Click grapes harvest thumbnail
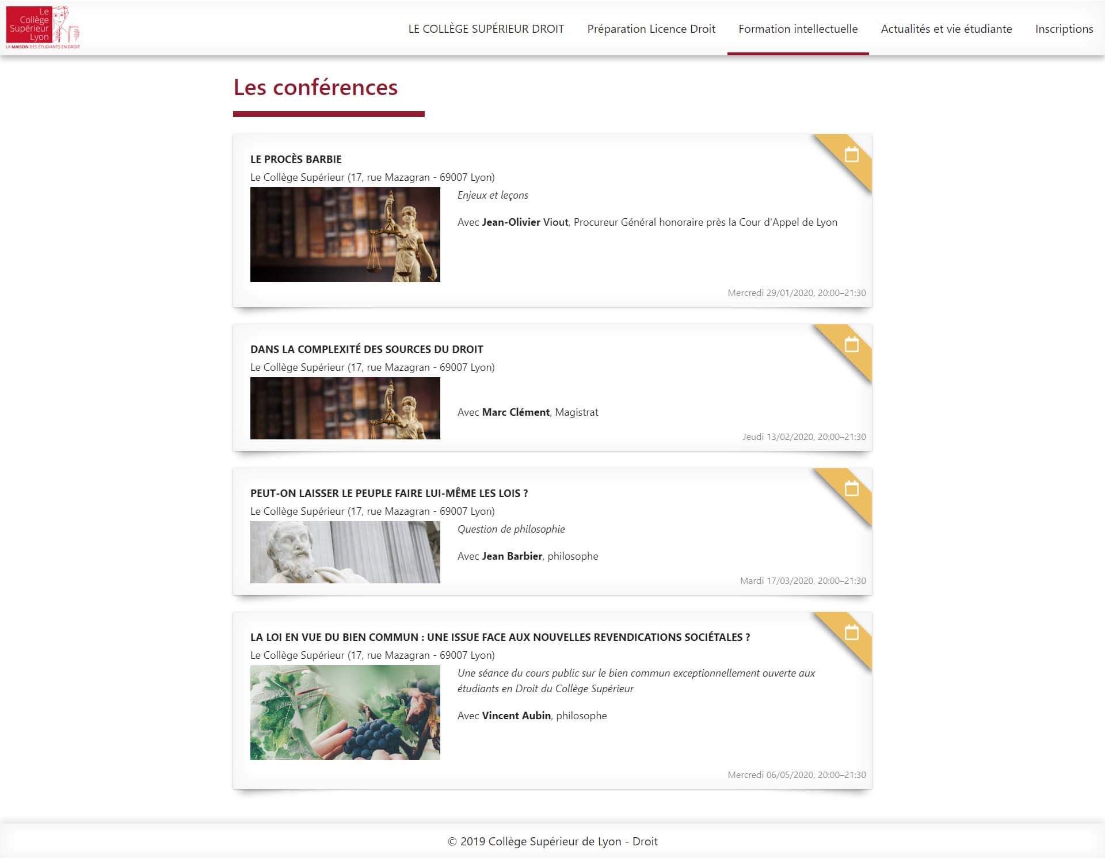The height and width of the screenshot is (858, 1105). pyautogui.click(x=345, y=713)
